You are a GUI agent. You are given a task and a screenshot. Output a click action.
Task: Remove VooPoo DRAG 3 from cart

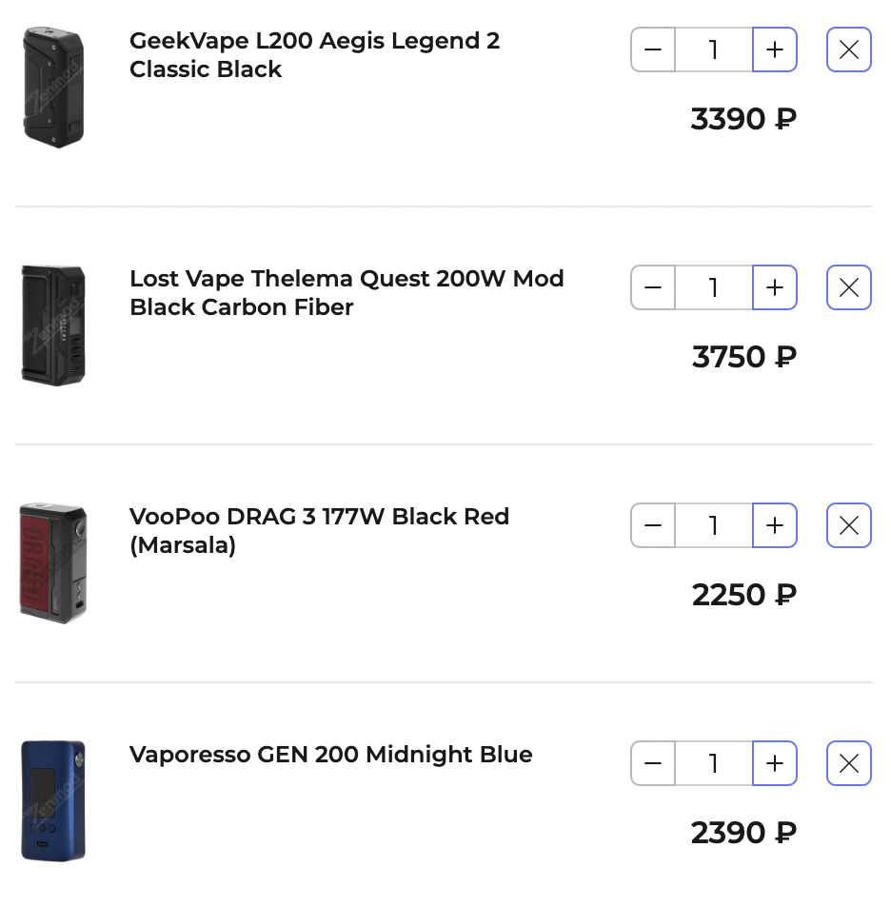848,526
